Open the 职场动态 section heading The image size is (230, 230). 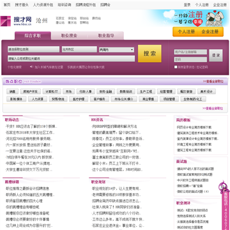12,120
